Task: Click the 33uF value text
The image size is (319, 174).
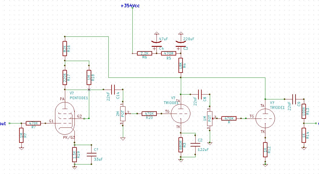Action: coord(98,159)
